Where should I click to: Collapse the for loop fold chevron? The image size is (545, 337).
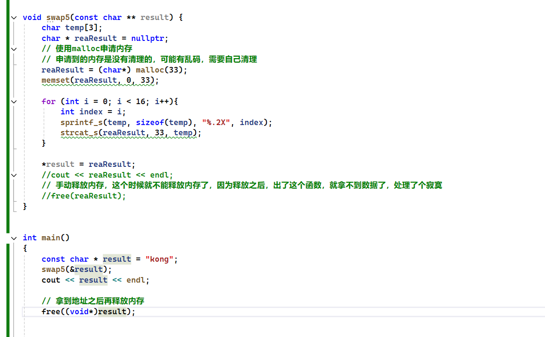(14, 101)
